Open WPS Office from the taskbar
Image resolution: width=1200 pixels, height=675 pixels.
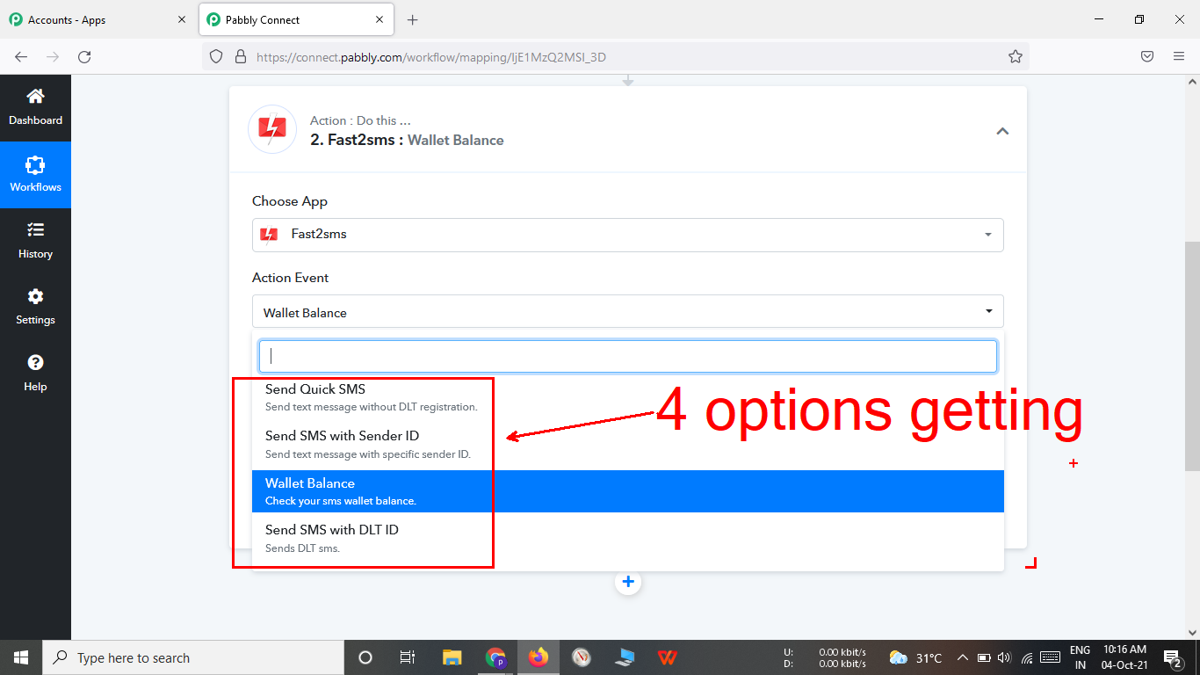click(x=668, y=657)
